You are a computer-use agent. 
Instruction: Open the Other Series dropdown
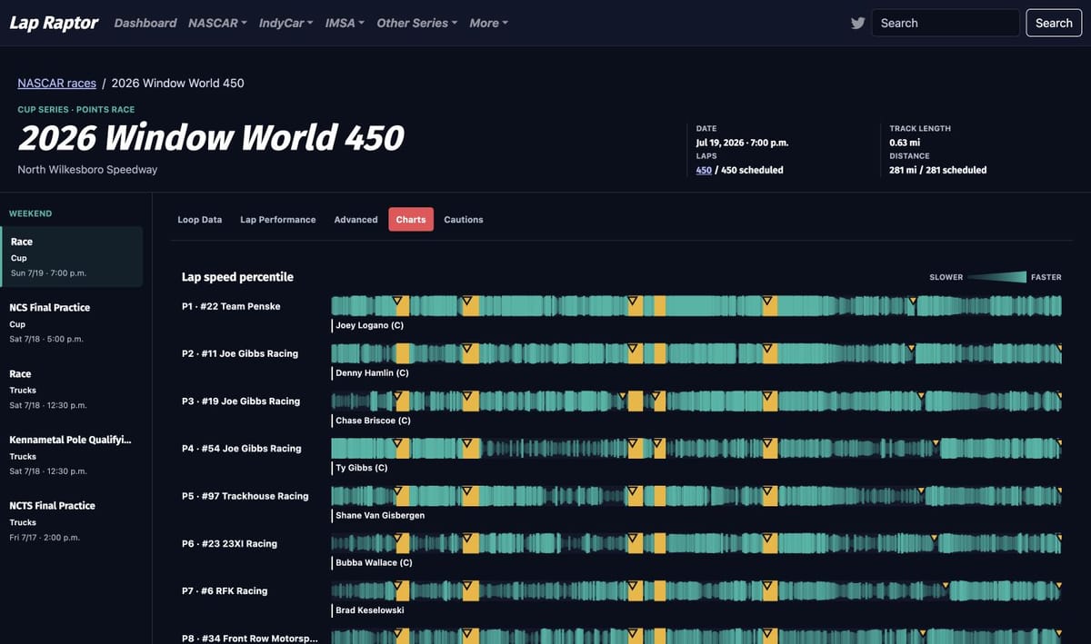(x=417, y=23)
